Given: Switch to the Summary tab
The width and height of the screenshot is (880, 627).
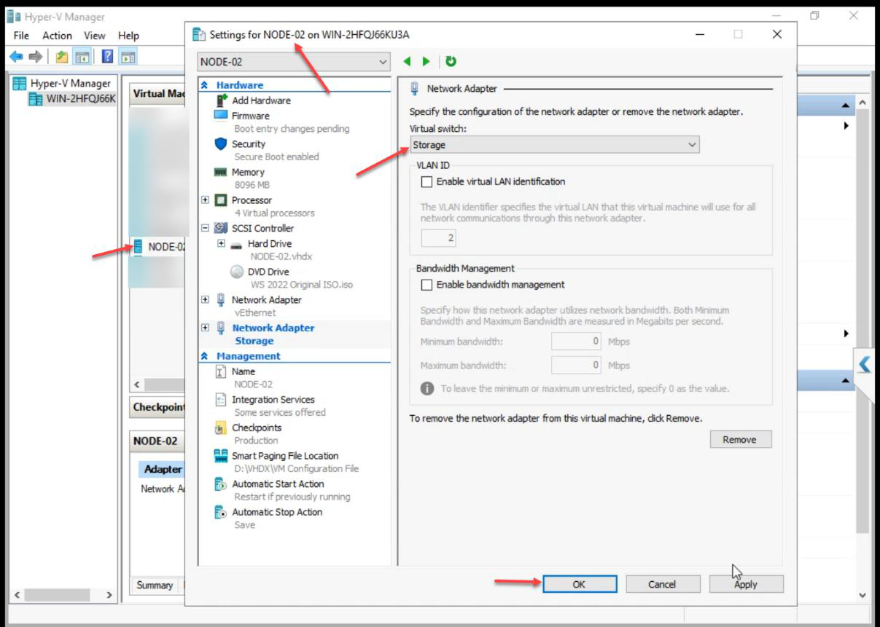Looking at the screenshot, I should pyautogui.click(x=155, y=585).
